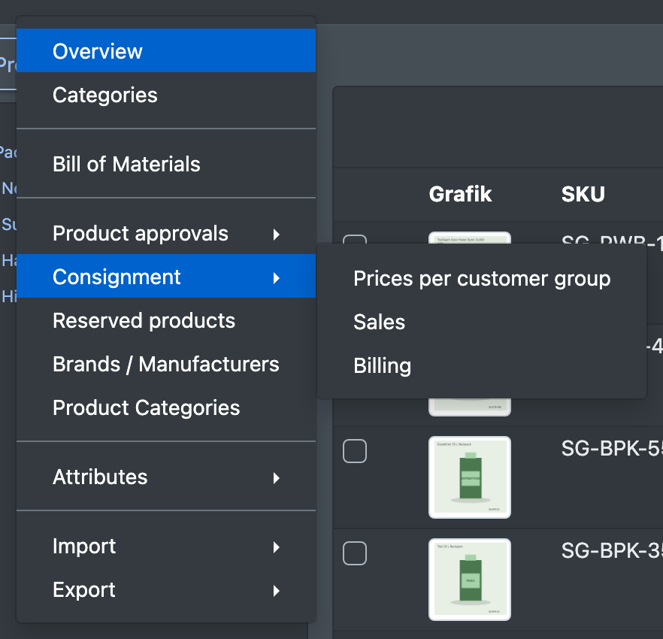This screenshot has height=639, width=663.
Task: Click the SG-BPK-55 SKU text
Action: 612,448
